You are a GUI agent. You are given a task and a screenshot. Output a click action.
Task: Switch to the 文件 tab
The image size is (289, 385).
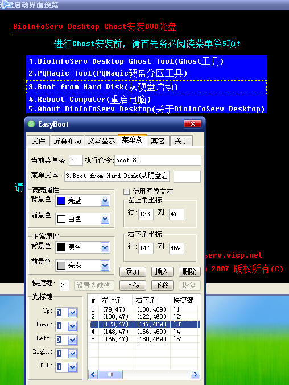click(x=38, y=140)
